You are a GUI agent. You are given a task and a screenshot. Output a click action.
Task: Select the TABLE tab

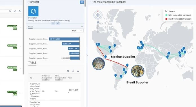tap(32, 63)
